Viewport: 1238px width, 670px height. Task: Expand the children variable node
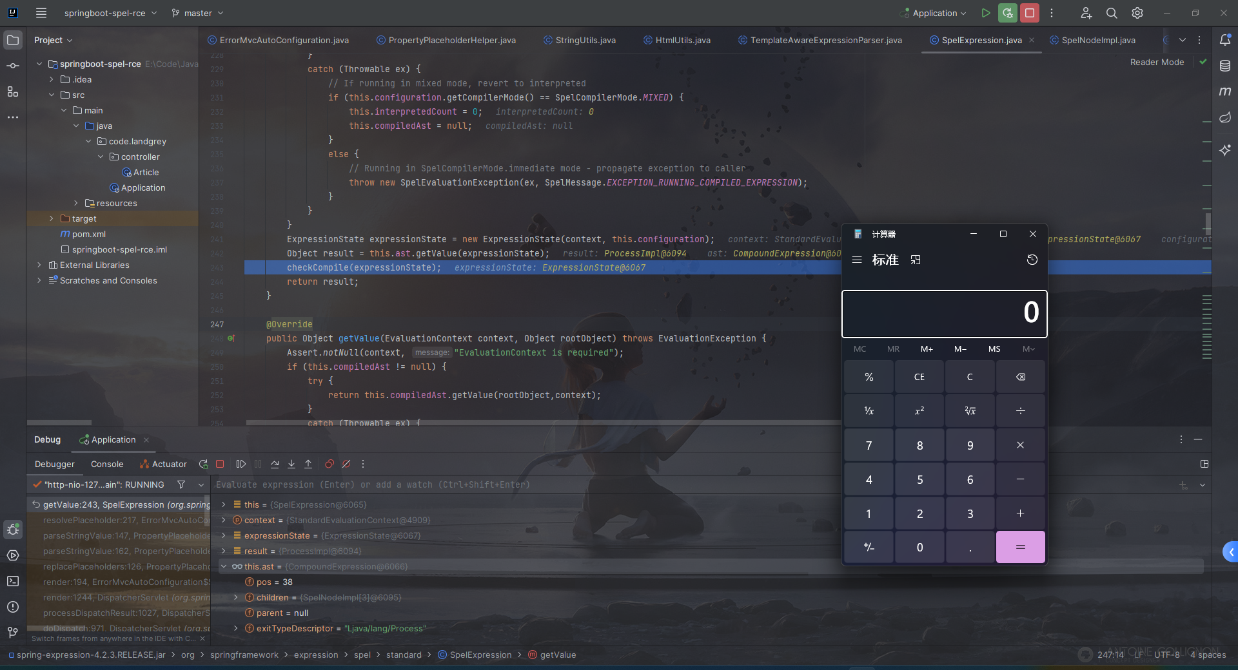coord(236,597)
